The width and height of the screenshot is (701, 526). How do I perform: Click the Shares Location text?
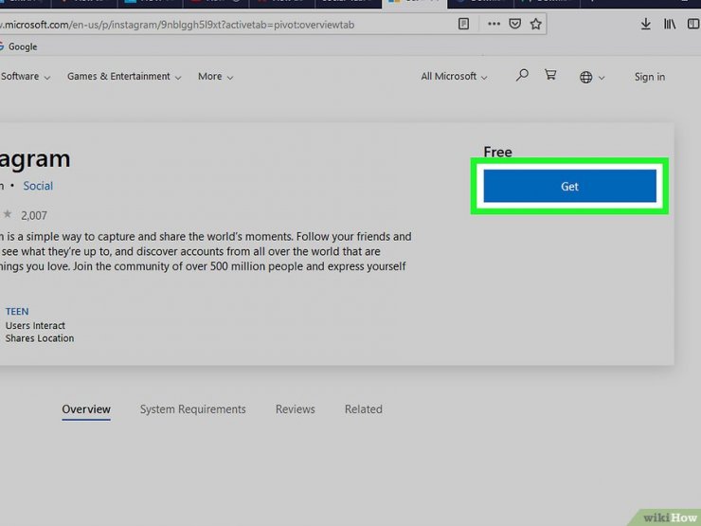pyautogui.click(x=40, y=338)
